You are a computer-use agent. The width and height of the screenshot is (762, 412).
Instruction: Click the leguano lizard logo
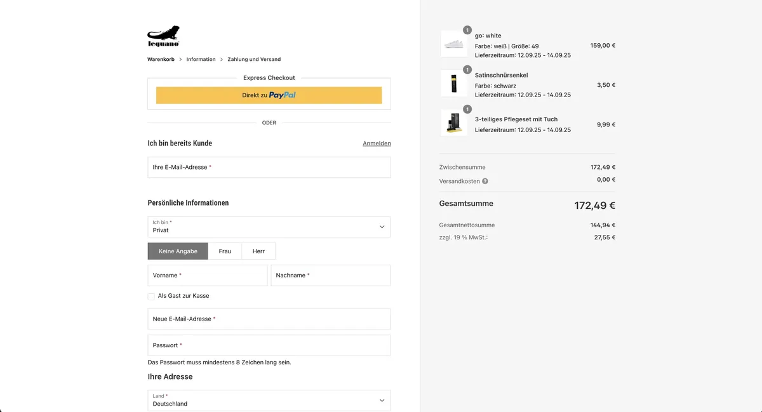pyautogui.click(x=164, y=36)
